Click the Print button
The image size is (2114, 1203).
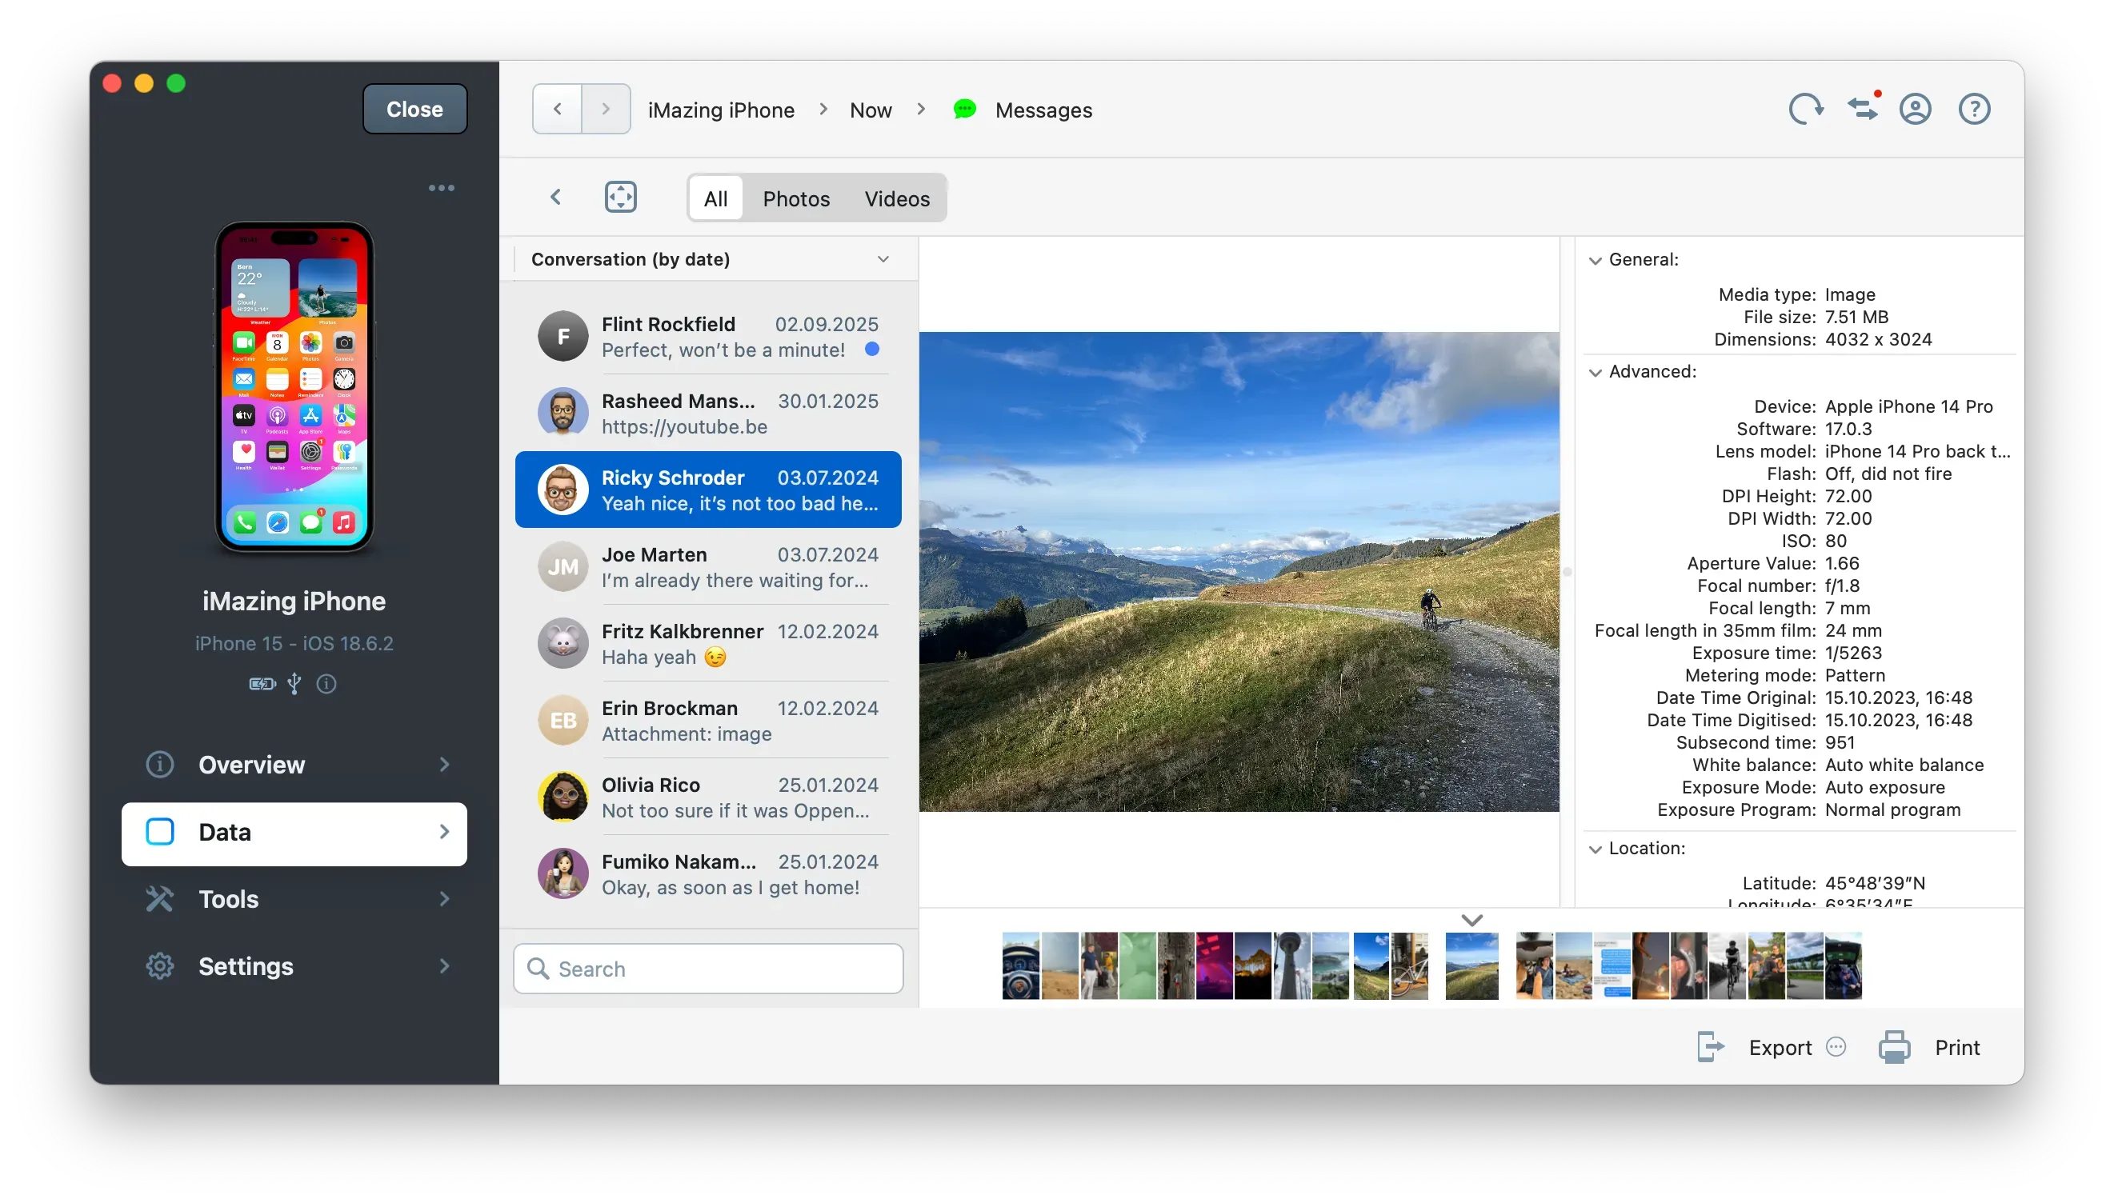pos(1932,1046)
